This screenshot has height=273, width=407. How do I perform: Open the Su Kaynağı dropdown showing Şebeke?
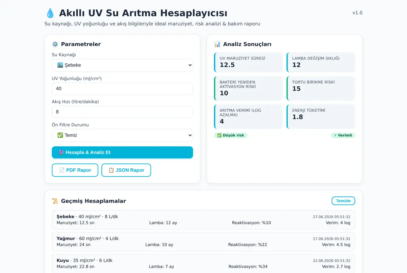pyautogui.click(x=122, y=65)
